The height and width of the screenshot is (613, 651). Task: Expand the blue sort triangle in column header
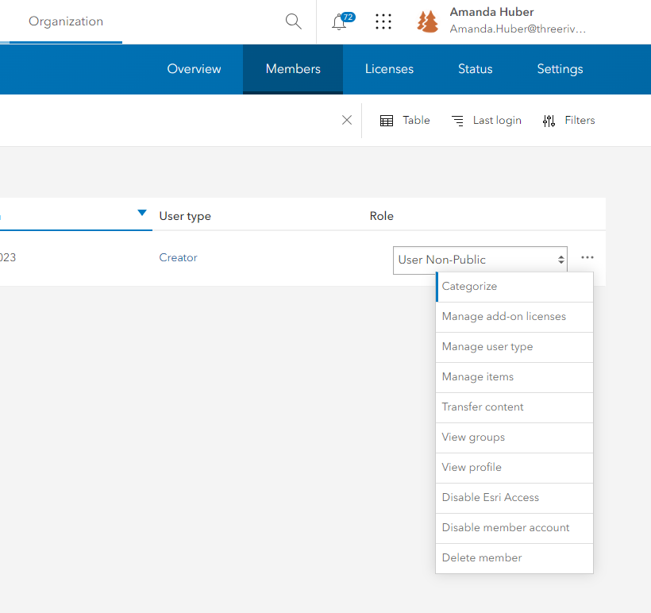(142, 212)
